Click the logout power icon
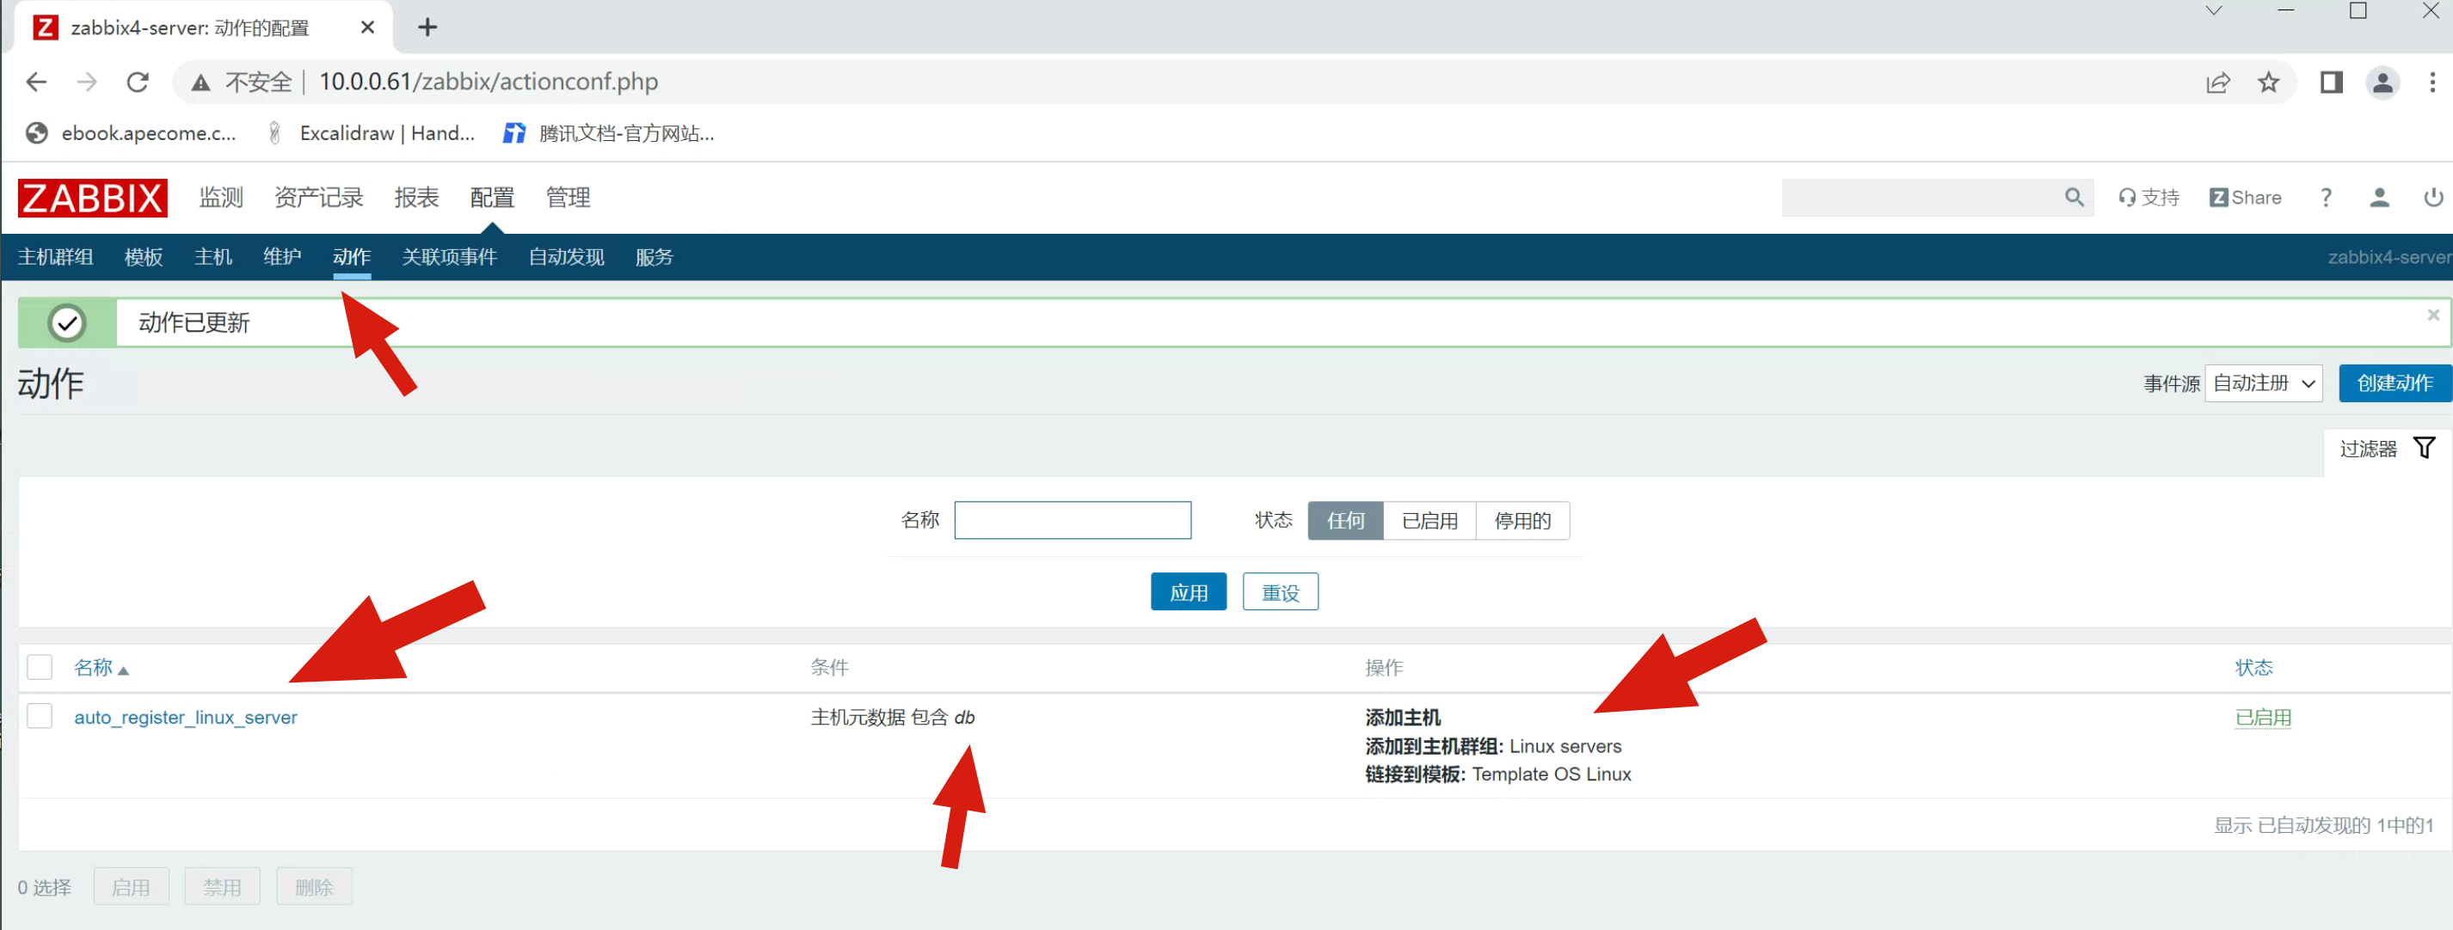2453x930 pixels. click(x=2432, y=197)
